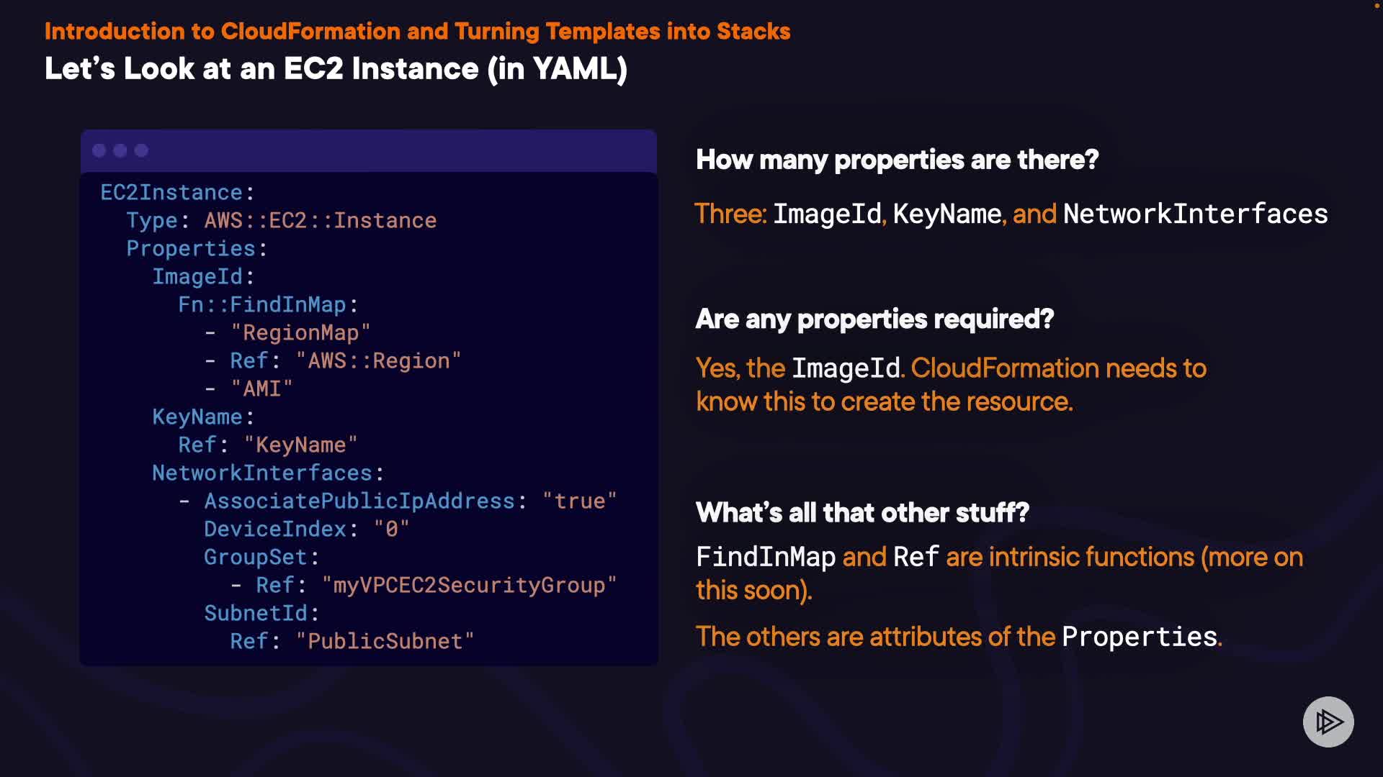Click the leftmost dot in code window header
The image size is (1383, 777).
(99, 150)
